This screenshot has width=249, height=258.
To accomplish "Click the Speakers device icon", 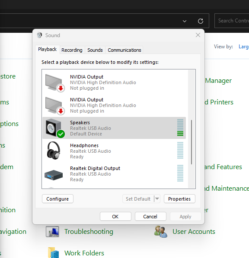I will pyautogui.click(x=54, y=128).
